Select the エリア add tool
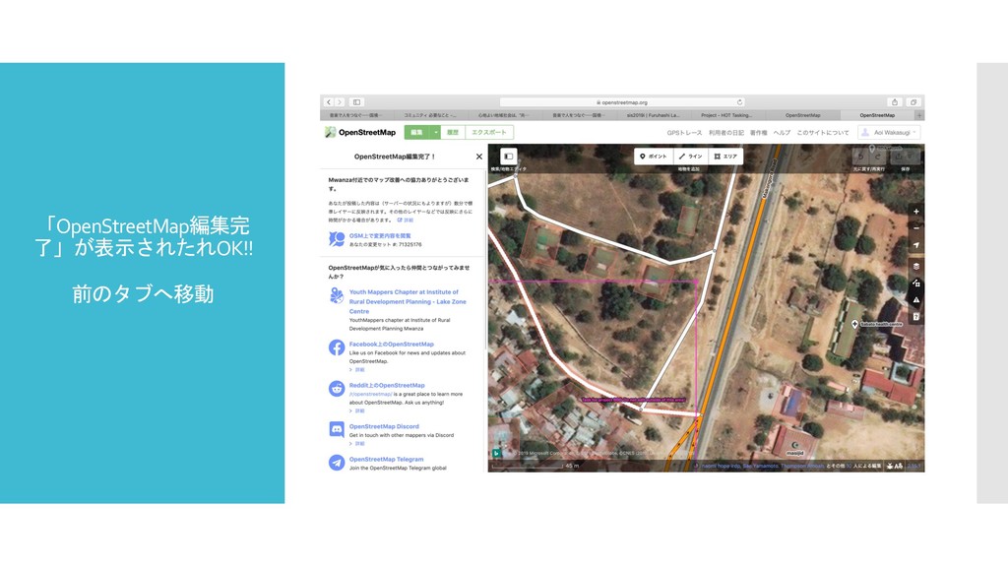 tap(725, 157)
